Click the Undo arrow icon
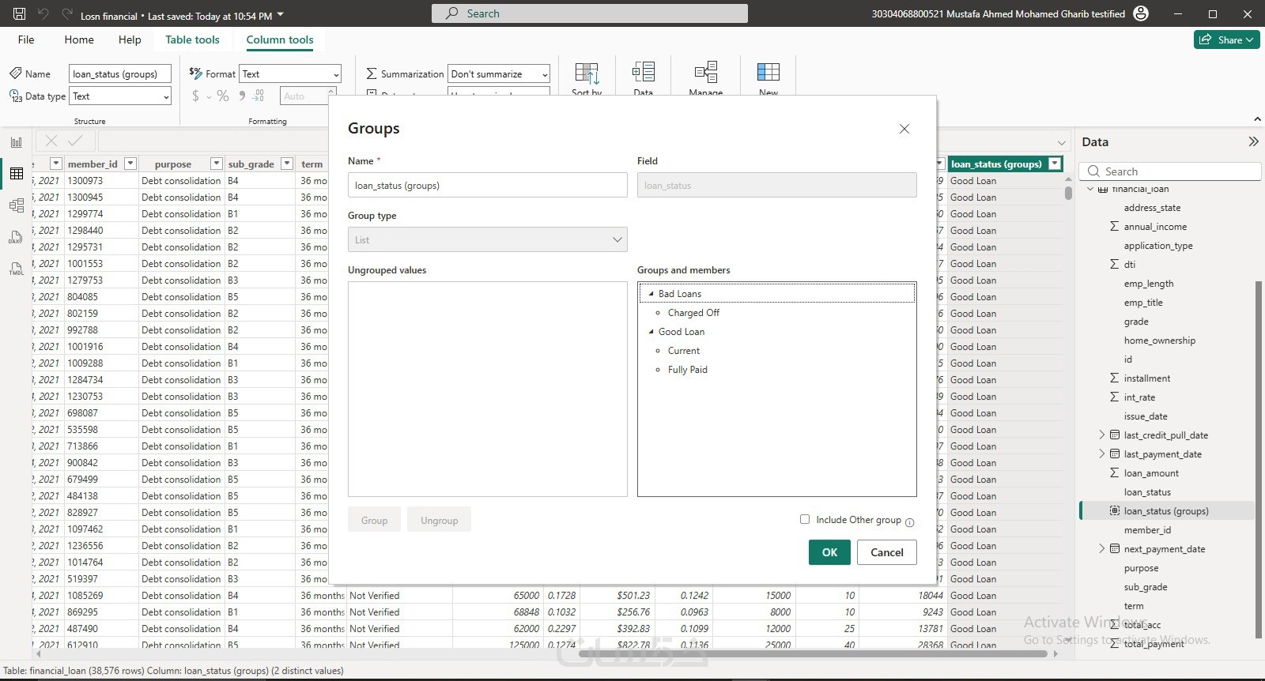Image resolution: width=1265 pixels, height=681 pixels. [x=43, y=13]
